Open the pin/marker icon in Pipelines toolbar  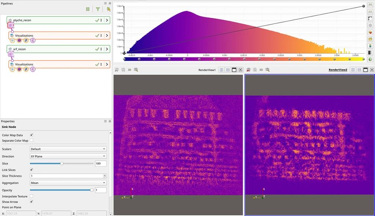tap(108, 9)
